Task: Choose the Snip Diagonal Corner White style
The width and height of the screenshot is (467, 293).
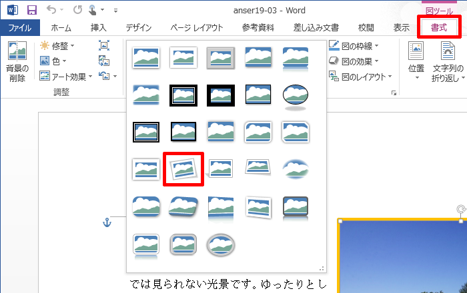Action: point(296,132)
